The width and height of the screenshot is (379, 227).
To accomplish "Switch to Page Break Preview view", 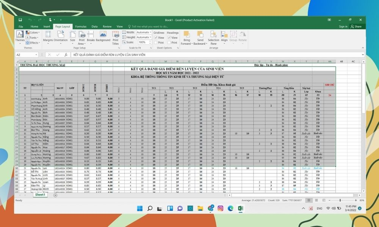I will coord(323,200).
